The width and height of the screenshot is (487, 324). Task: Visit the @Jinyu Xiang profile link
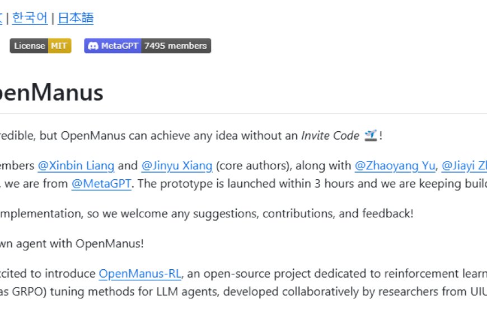pos(177,165)
